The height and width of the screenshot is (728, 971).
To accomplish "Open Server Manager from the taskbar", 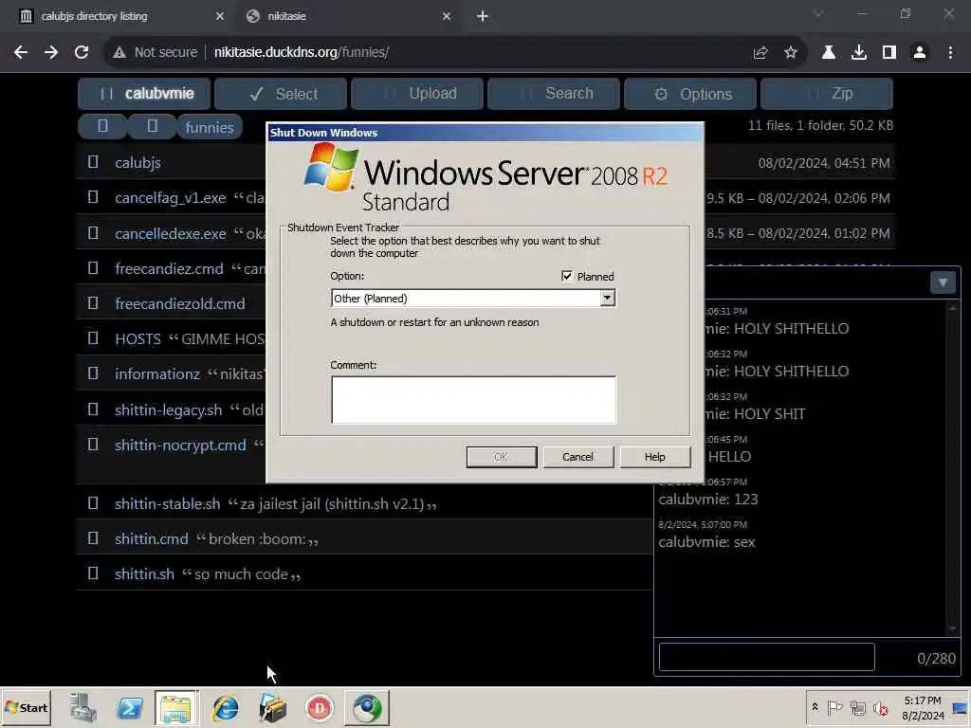I will coord(83,707).
